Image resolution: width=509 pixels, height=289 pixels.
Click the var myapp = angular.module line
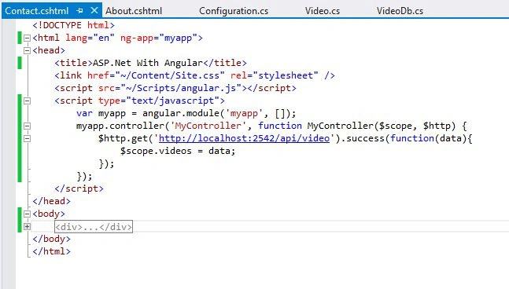[186, 113]
